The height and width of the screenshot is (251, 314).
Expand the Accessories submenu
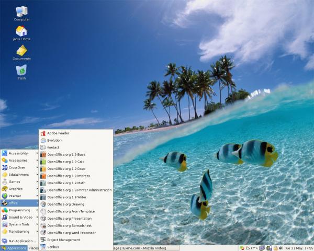19,161
